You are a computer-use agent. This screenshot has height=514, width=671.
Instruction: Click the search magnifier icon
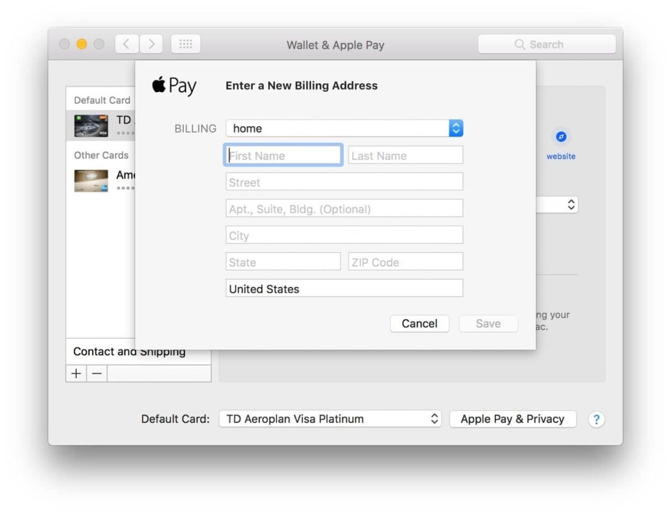point(520,44)
